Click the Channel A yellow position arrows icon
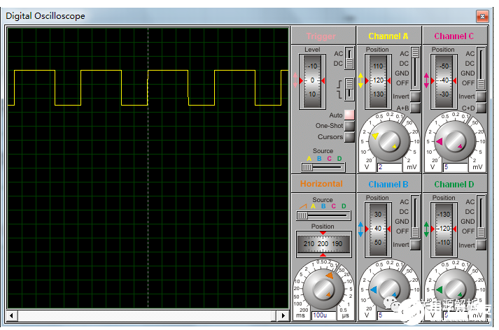Viewport: 499px width, 330px height. tap(361, 80)
